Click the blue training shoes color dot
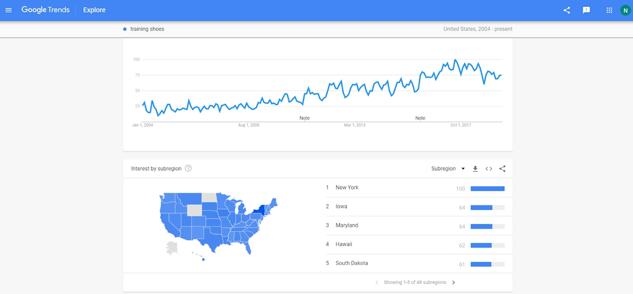 coord(124,29)
